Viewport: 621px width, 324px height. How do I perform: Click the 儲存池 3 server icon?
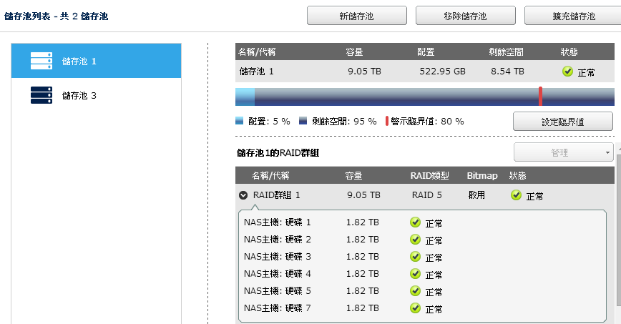[x=41, y=95]
